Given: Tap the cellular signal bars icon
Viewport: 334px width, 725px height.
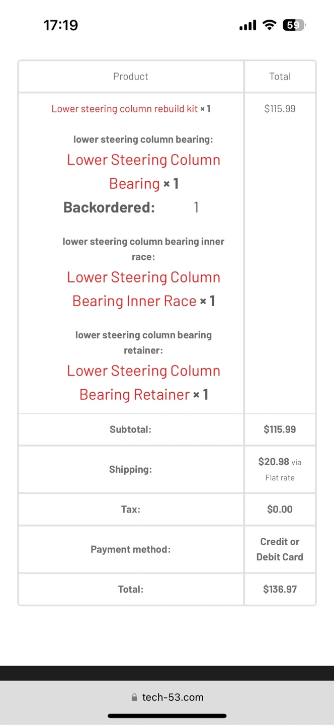Looking at the screenshot, I should (x=248, y=25).
